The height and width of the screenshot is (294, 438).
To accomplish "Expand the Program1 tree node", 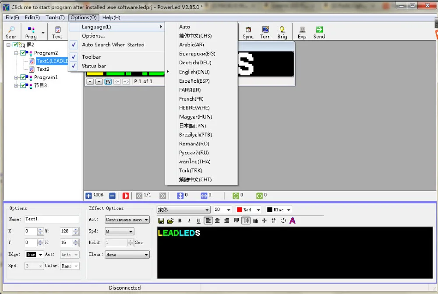I will [x=16, y=77].
